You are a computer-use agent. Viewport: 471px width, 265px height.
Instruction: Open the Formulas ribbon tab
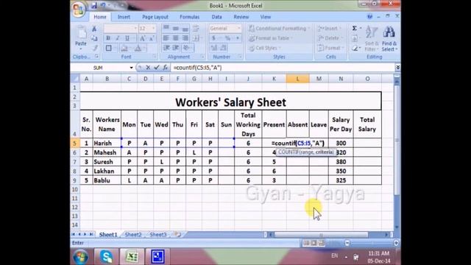(x=189, y=17)
